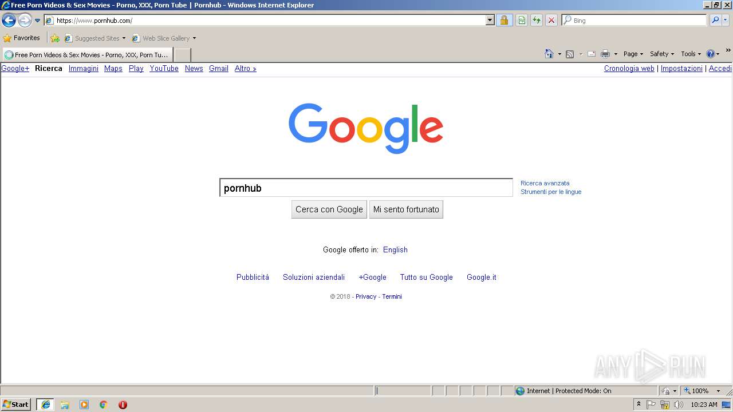Image resolution: width=733 pixels, height=412 pixels.
Task: Open the Play link
Action: point(136,69)
